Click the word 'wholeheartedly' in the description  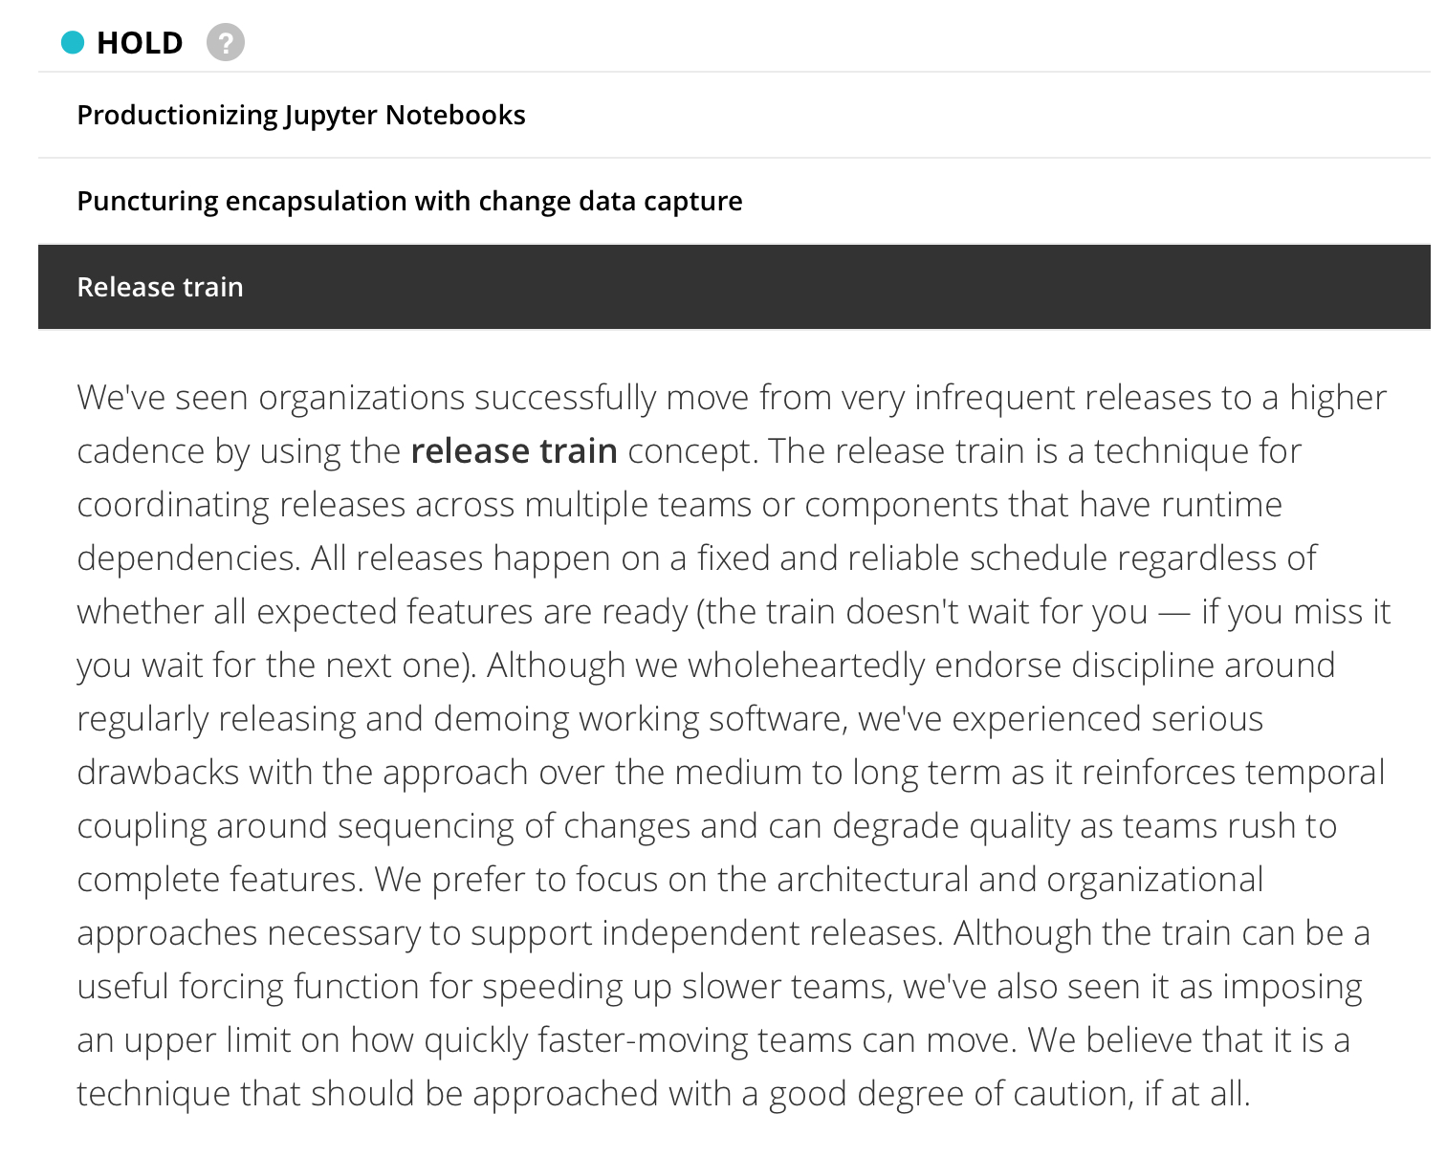tap(806, 665)
